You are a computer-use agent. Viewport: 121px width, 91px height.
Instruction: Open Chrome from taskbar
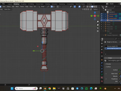point(50,88)
